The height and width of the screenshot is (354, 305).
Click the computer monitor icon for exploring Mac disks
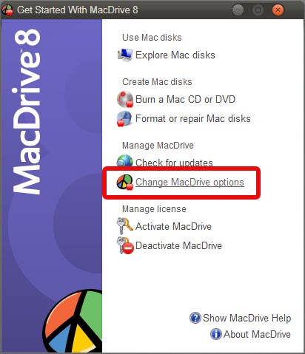pyautogui.click(x=125, y=55)
